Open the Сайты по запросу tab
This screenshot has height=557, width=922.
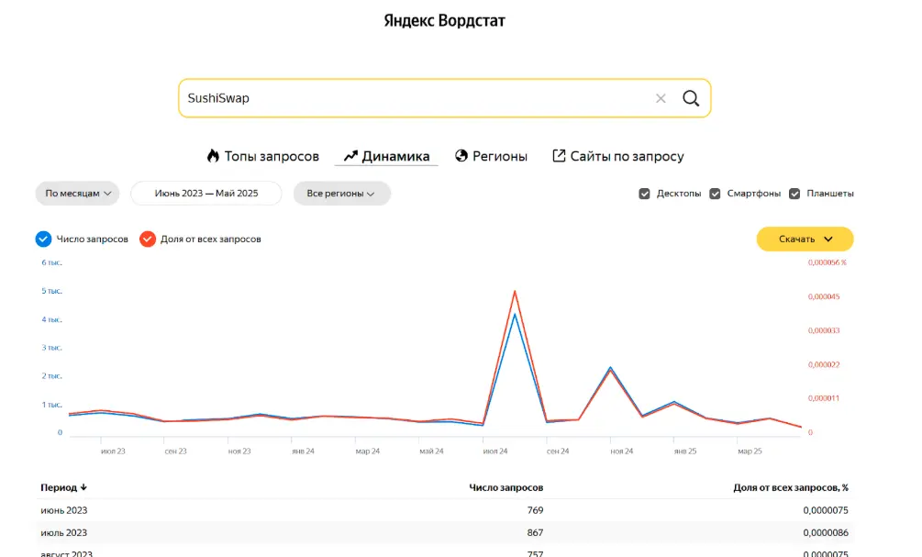click(x=618, y=156)
